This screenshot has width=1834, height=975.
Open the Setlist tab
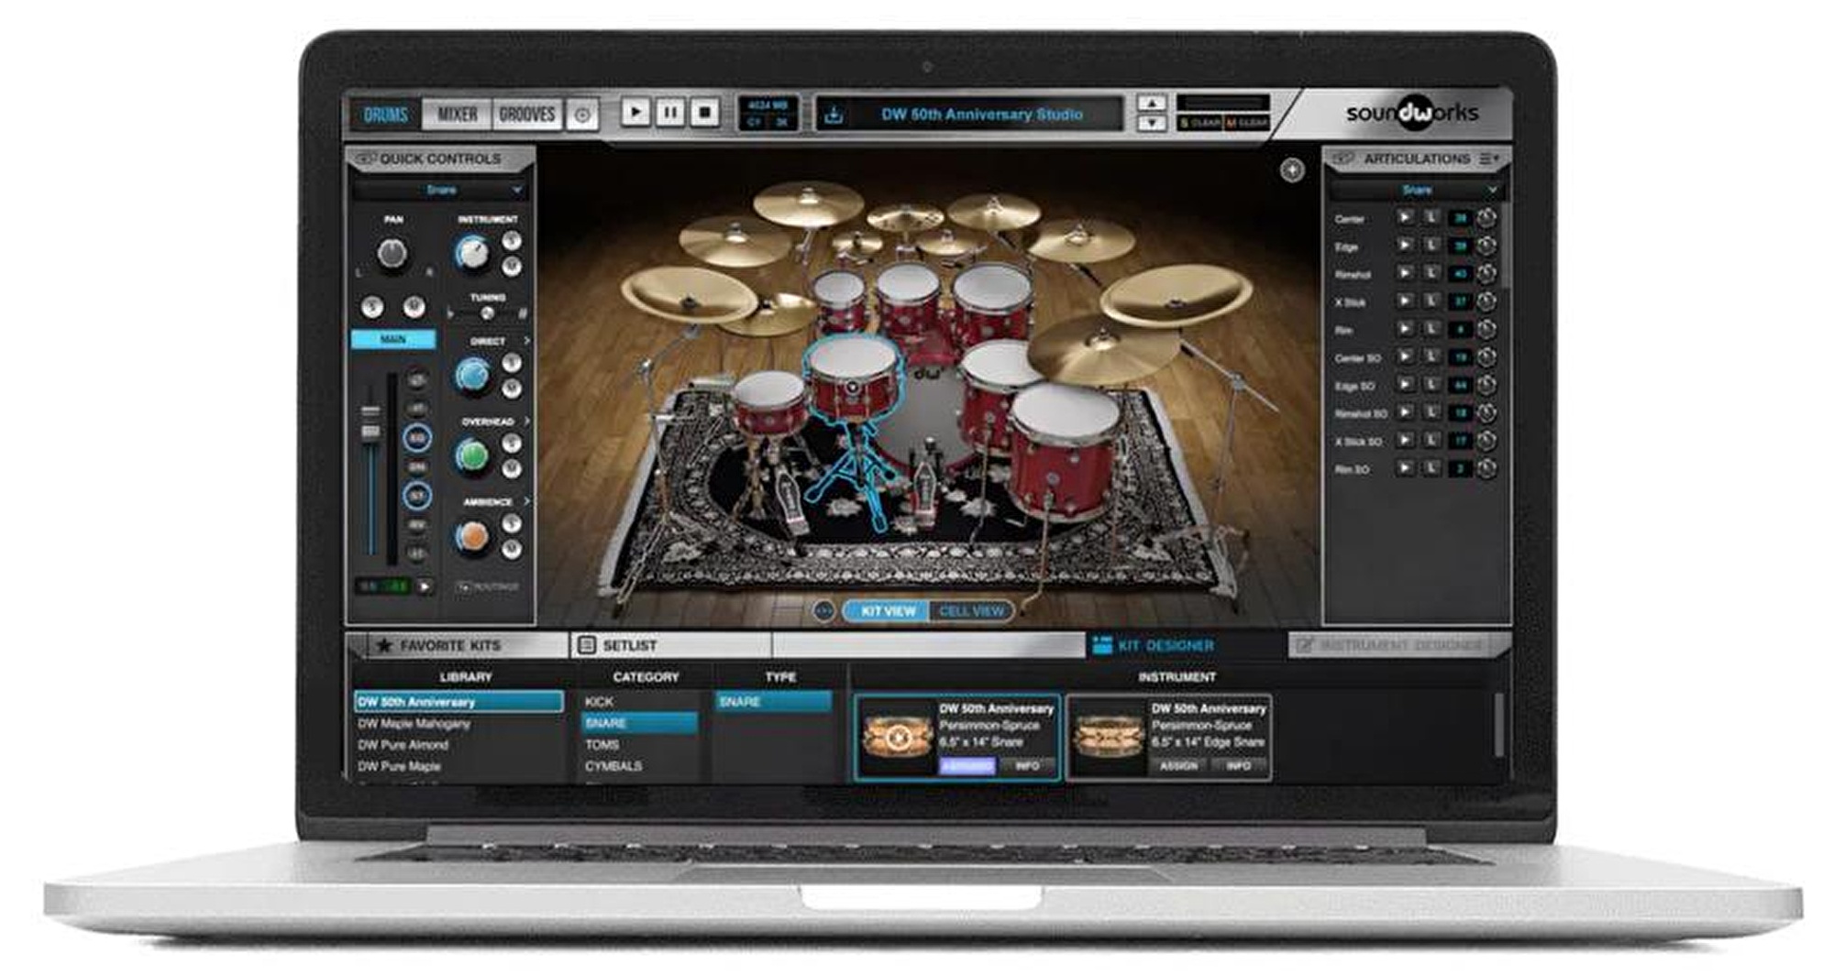coord(669,645)
